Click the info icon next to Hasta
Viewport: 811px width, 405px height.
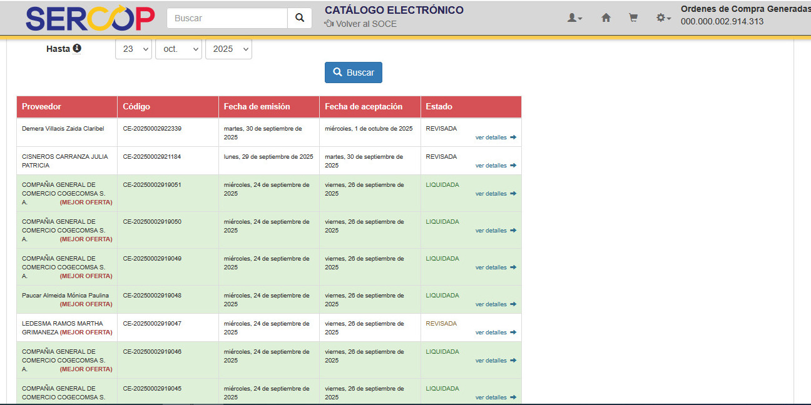pos(77,48)
